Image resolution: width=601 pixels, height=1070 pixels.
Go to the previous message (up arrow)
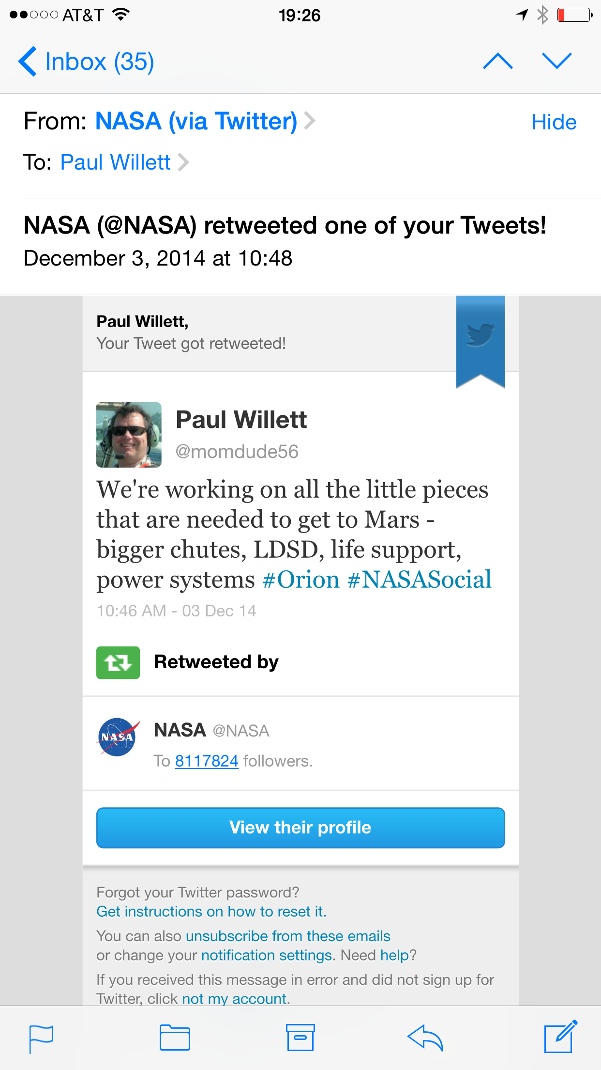point(498,61)
